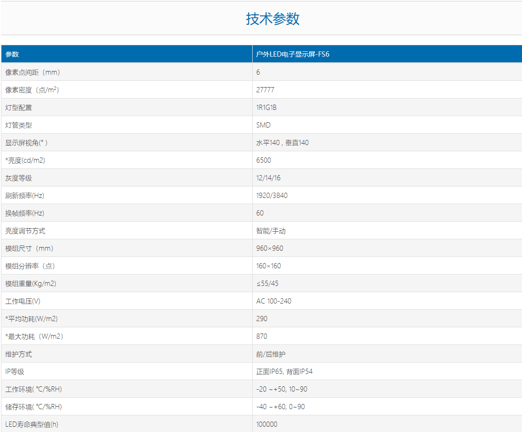Image resolution: width=522 pixels, height=432 pixels.
Task: Click the 像素点间距 (mm) row label
Action: click(x=33, y=72)
